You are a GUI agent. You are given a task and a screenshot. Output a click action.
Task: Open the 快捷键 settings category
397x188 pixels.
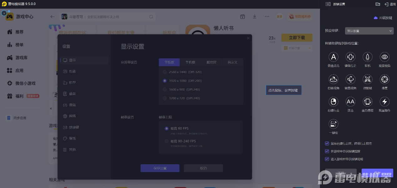84,127
